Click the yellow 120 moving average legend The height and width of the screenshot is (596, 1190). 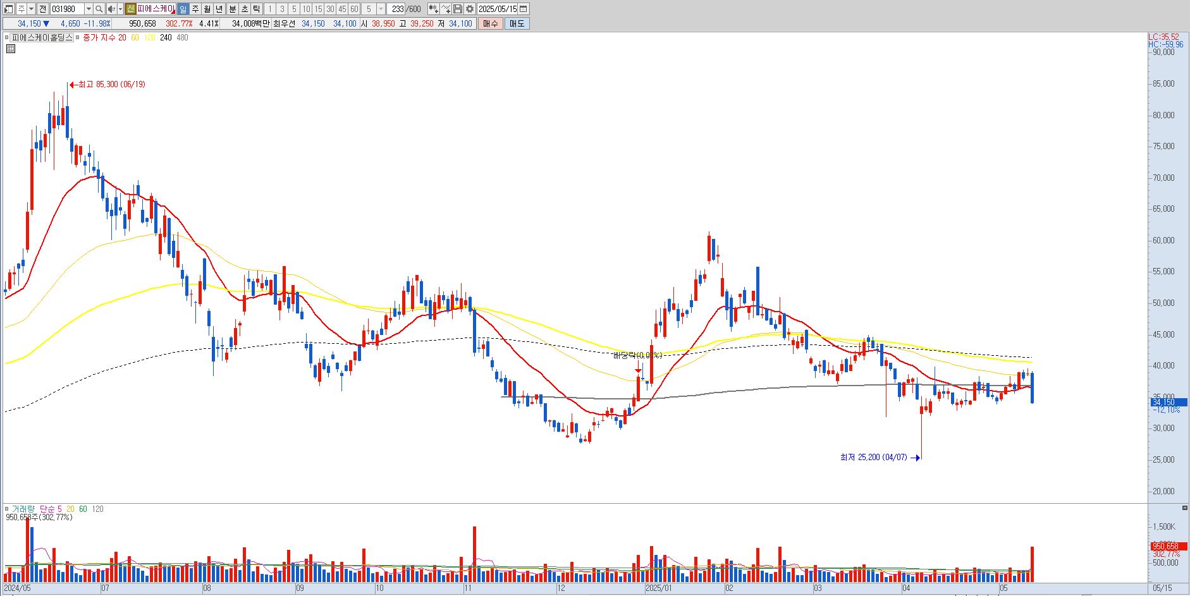(x=149, y=38)
